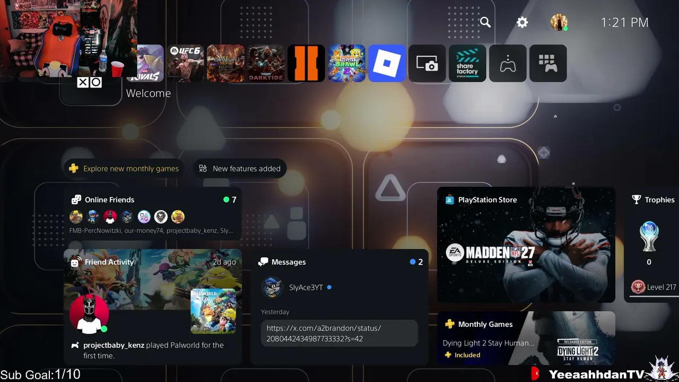
Task: Click the friend names list under avatars
Action: [x=151, y=231]
